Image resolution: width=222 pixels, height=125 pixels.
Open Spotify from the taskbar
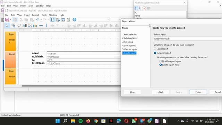pyautogui.click(x=80, y=121)
